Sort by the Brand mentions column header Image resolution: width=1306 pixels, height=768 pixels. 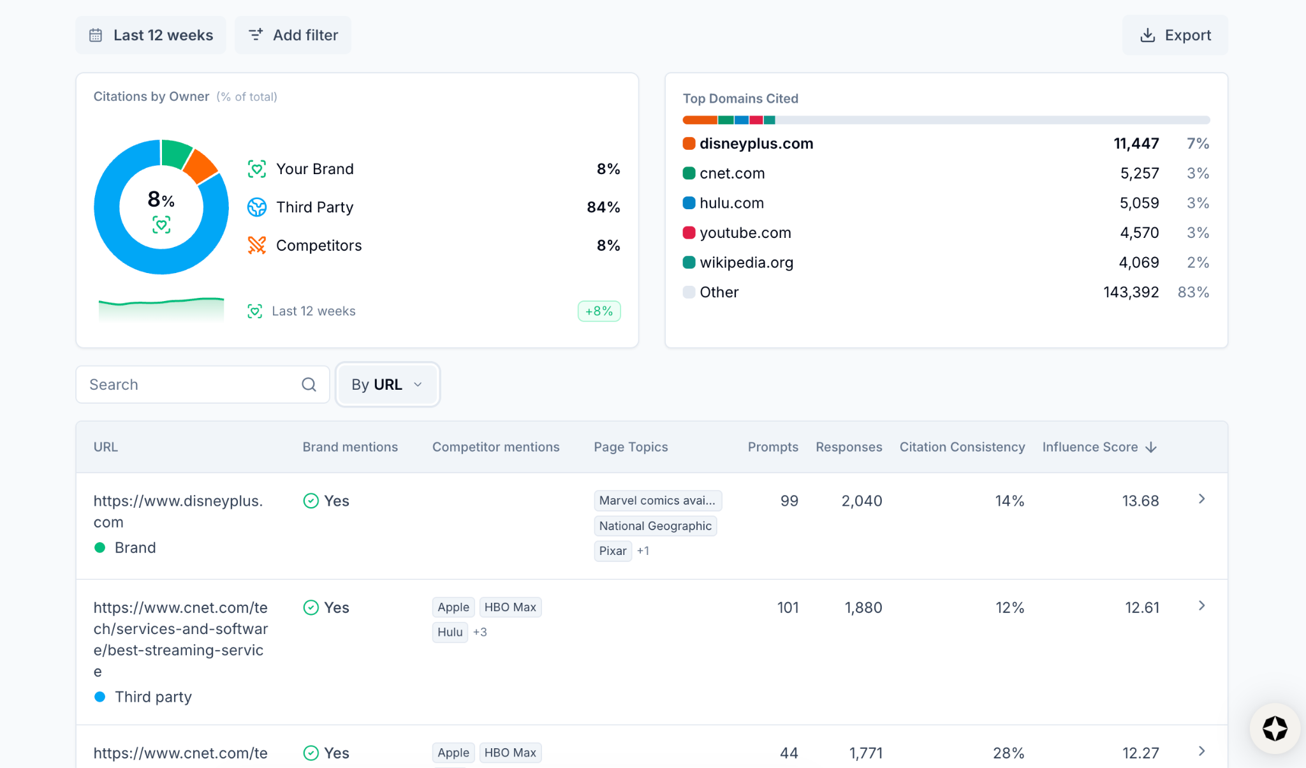coord(349,447)
